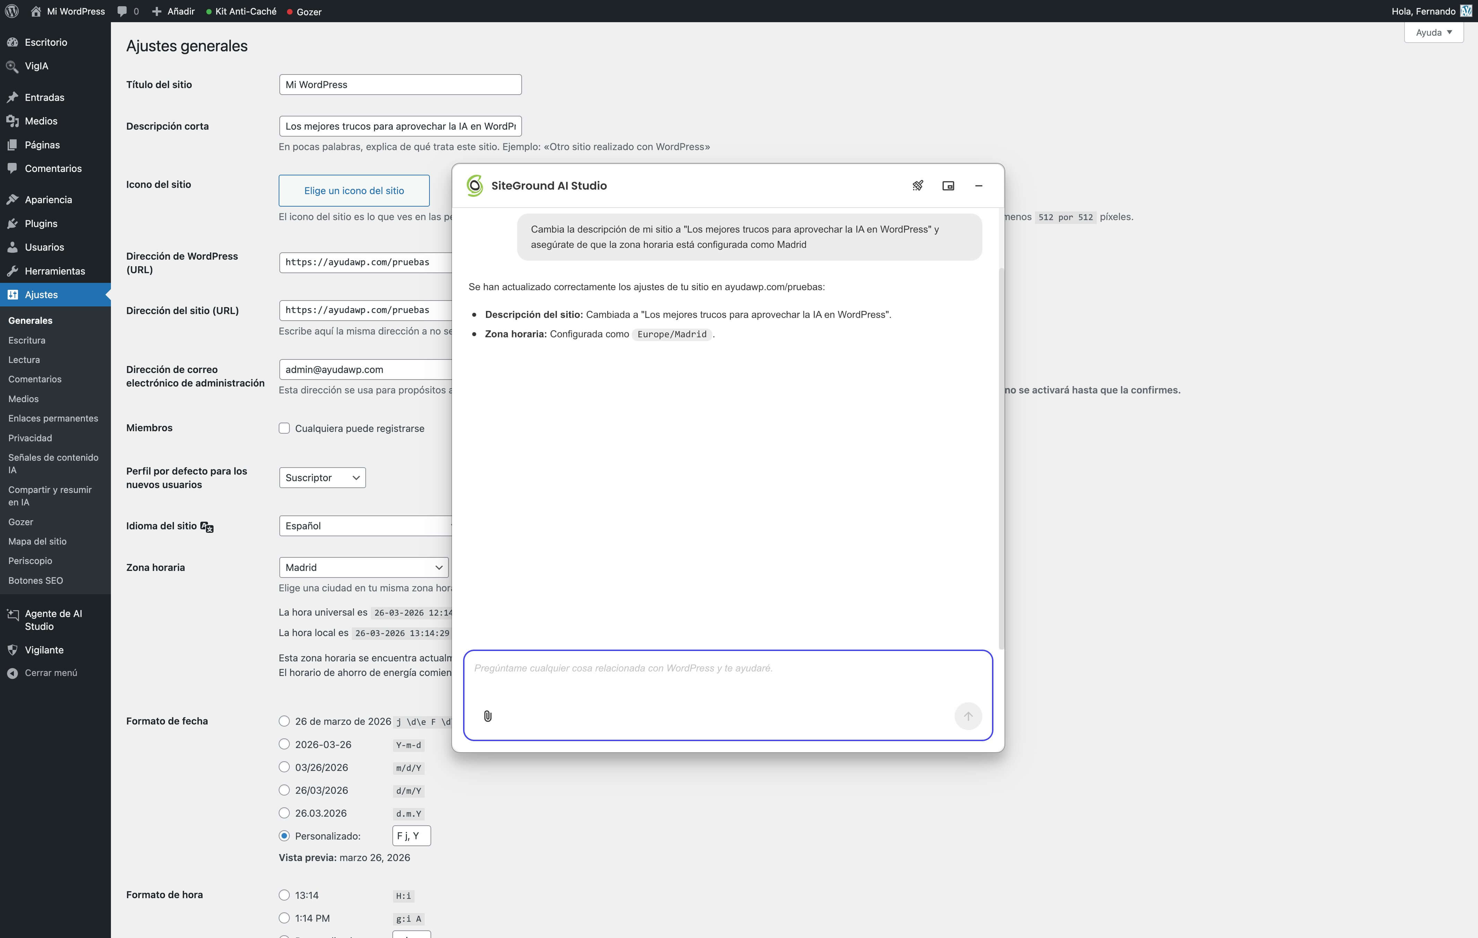Select date format 03/26/2026

(284, 767)
